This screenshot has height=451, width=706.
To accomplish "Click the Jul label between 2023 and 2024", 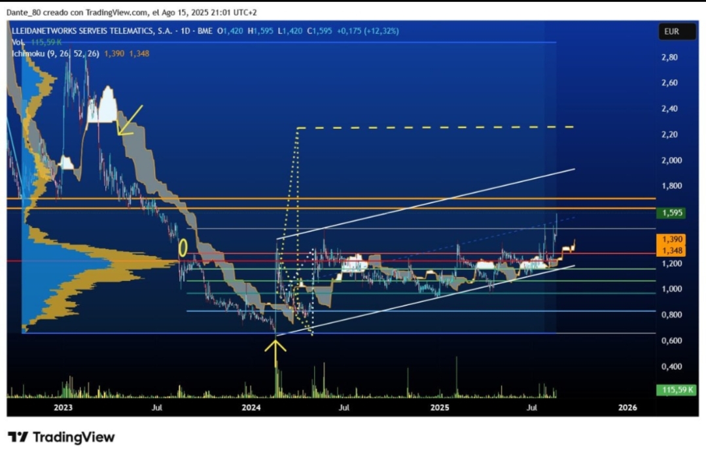I will 156,407.
